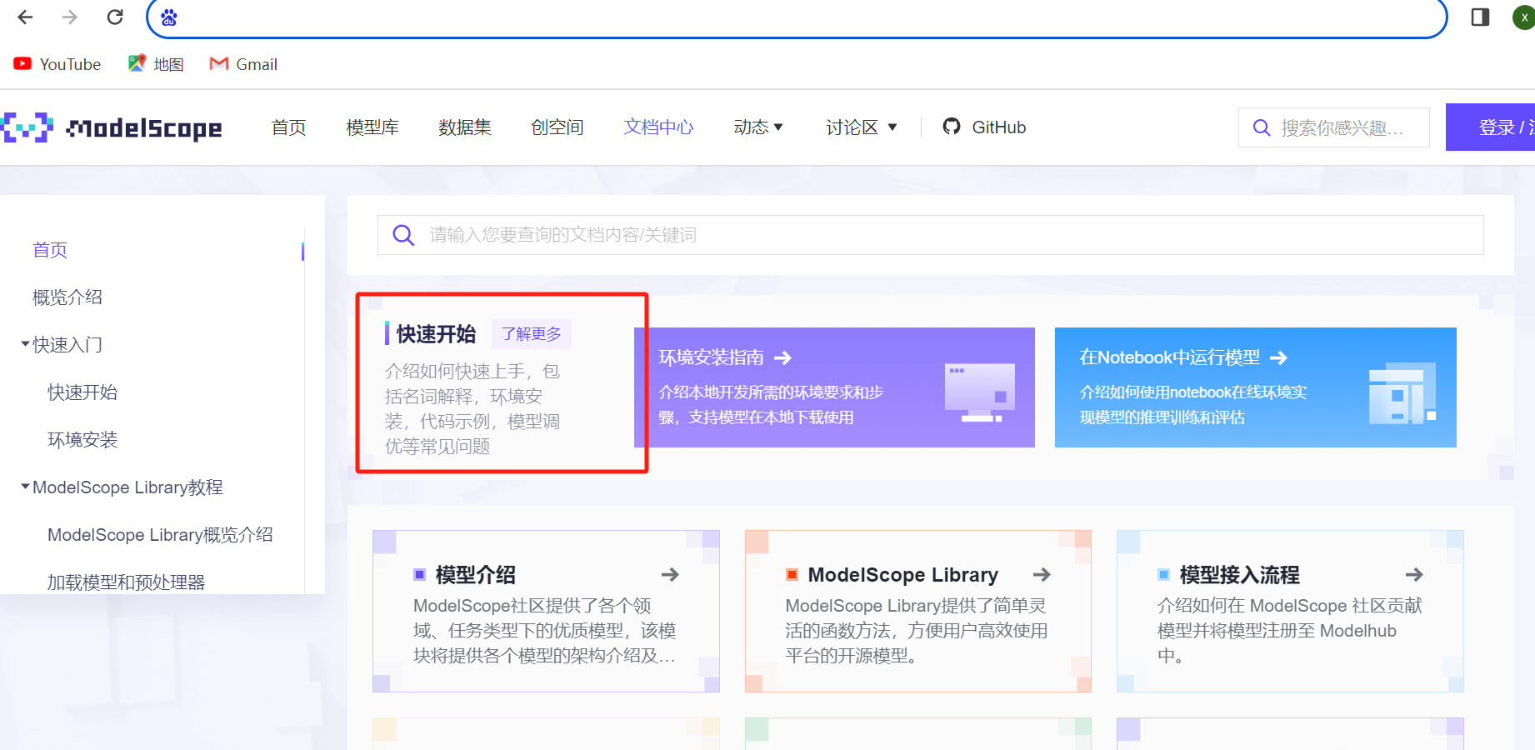Click the browser address bar
The height and width of the screenshot is (750, 1535).
point(796,17)
